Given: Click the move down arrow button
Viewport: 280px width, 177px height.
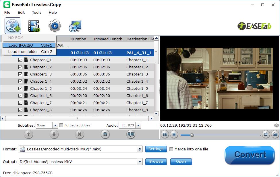Looking at the screenshot, I should 54,134.
